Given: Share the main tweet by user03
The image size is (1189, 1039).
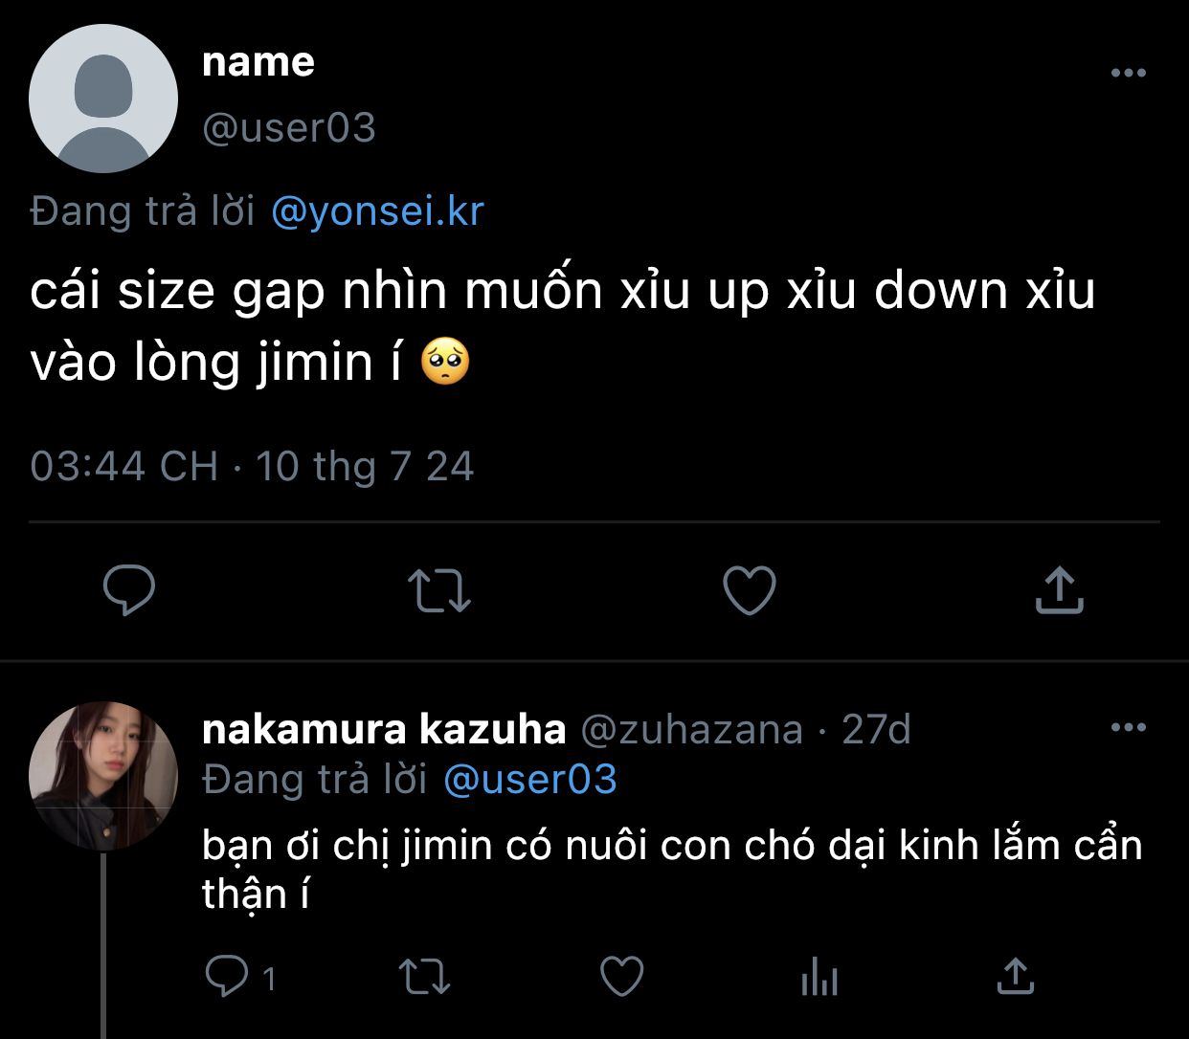Looking at the screenshot, I should 1059,590.
